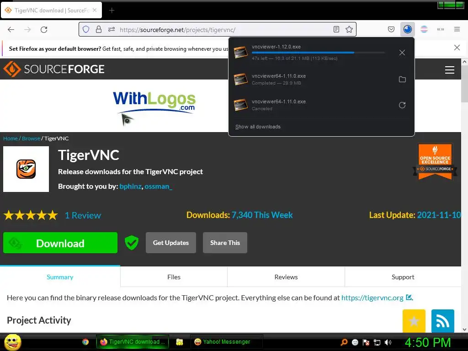Click the Open Source Excellence badge
This screenshot has width=468, height=351.
pyautogui.click(x=435, y=161)
